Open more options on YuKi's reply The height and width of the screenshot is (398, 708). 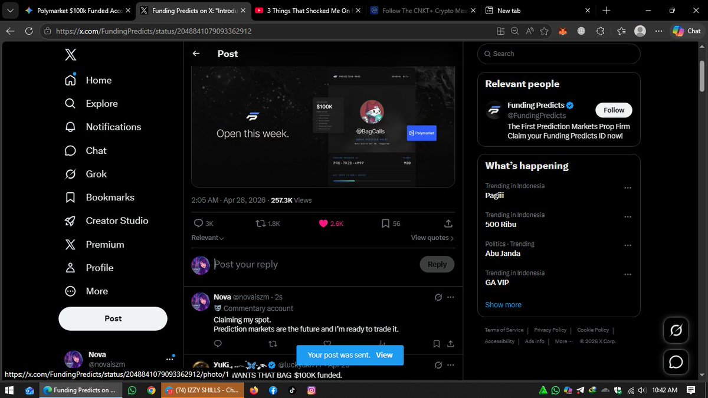click(451, 365)
